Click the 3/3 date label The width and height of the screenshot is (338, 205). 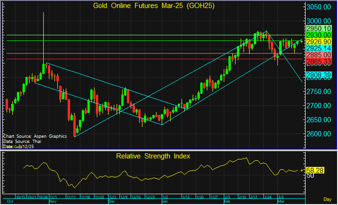[x=281, y=197]
